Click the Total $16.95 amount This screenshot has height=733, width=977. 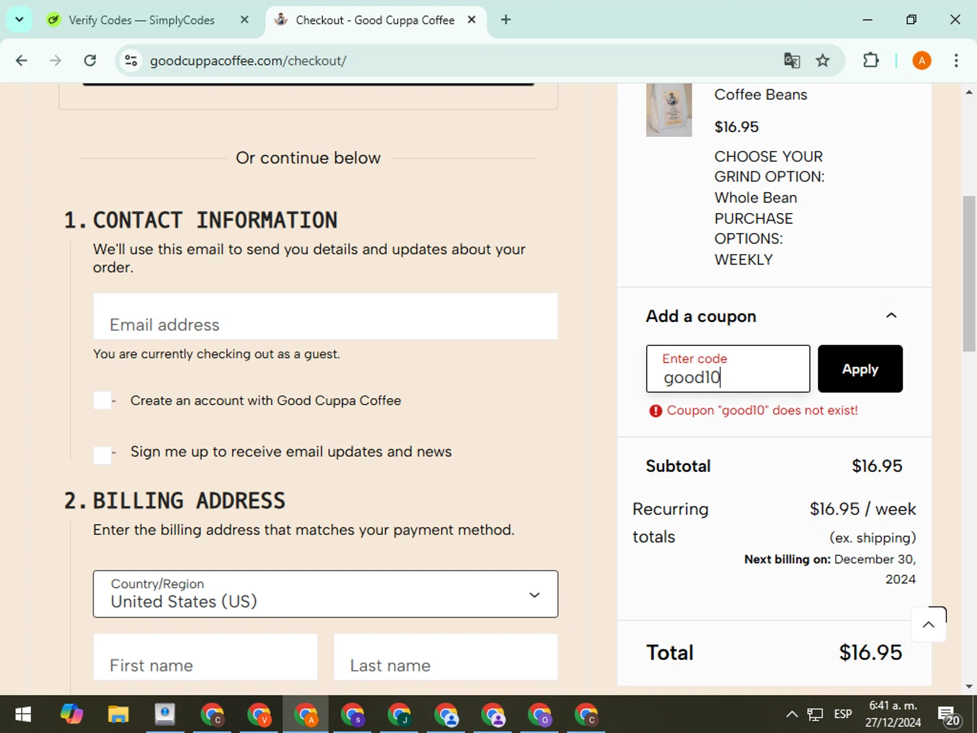pos(870,652)
